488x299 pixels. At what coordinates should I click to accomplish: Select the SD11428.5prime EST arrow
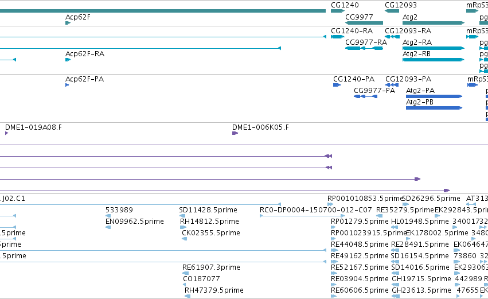click(x=182, y=216)
